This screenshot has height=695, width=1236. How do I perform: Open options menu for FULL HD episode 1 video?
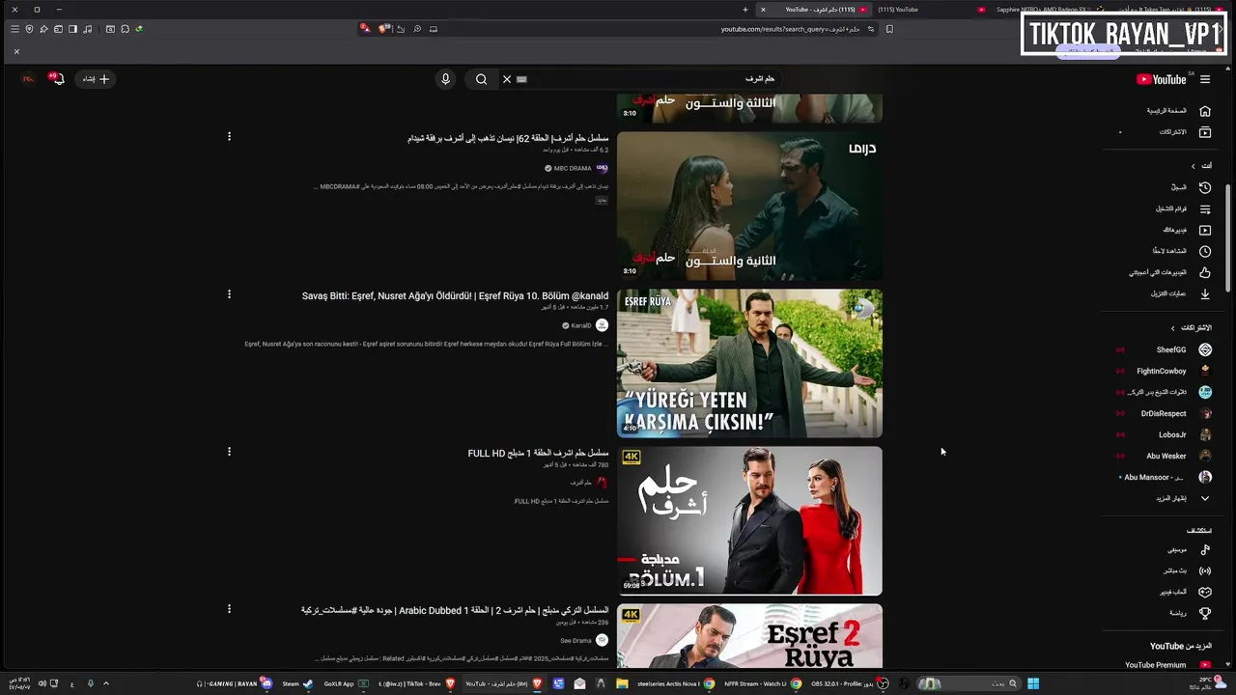229,452
